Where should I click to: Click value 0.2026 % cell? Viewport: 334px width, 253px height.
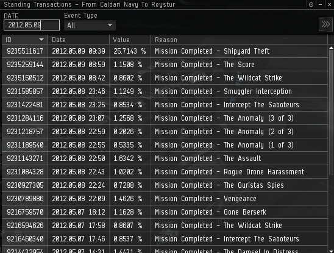(x=130, y=132)
